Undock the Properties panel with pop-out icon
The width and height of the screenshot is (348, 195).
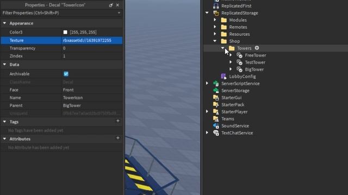[x=111, y=5]
